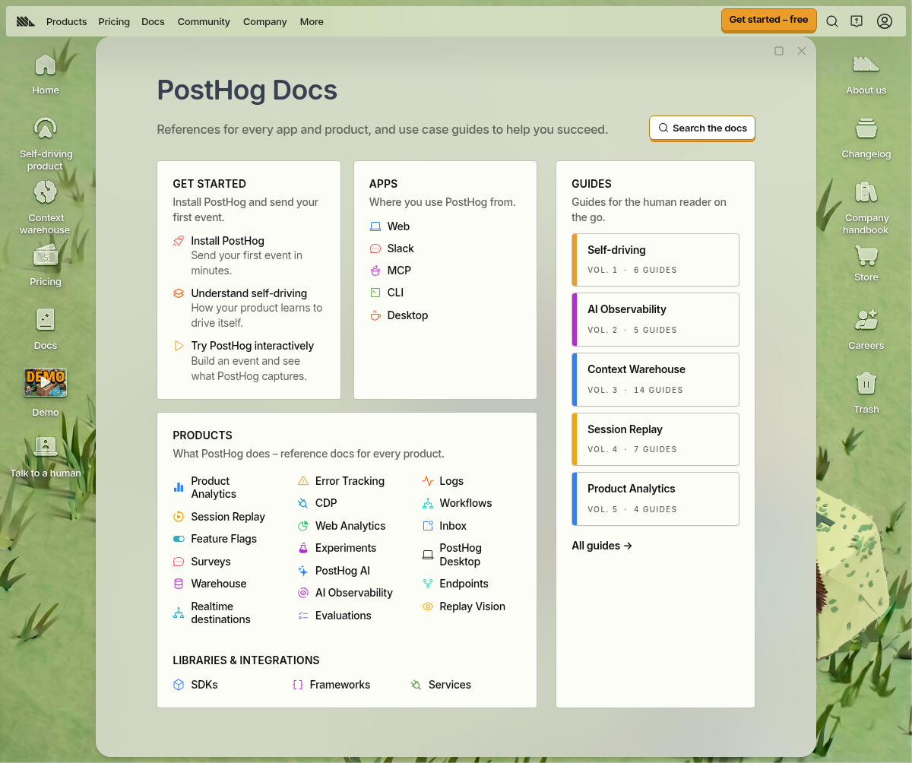Screen dimensions: 912x763
Task: Click the Search the docs button
Action: click(702, 128)
